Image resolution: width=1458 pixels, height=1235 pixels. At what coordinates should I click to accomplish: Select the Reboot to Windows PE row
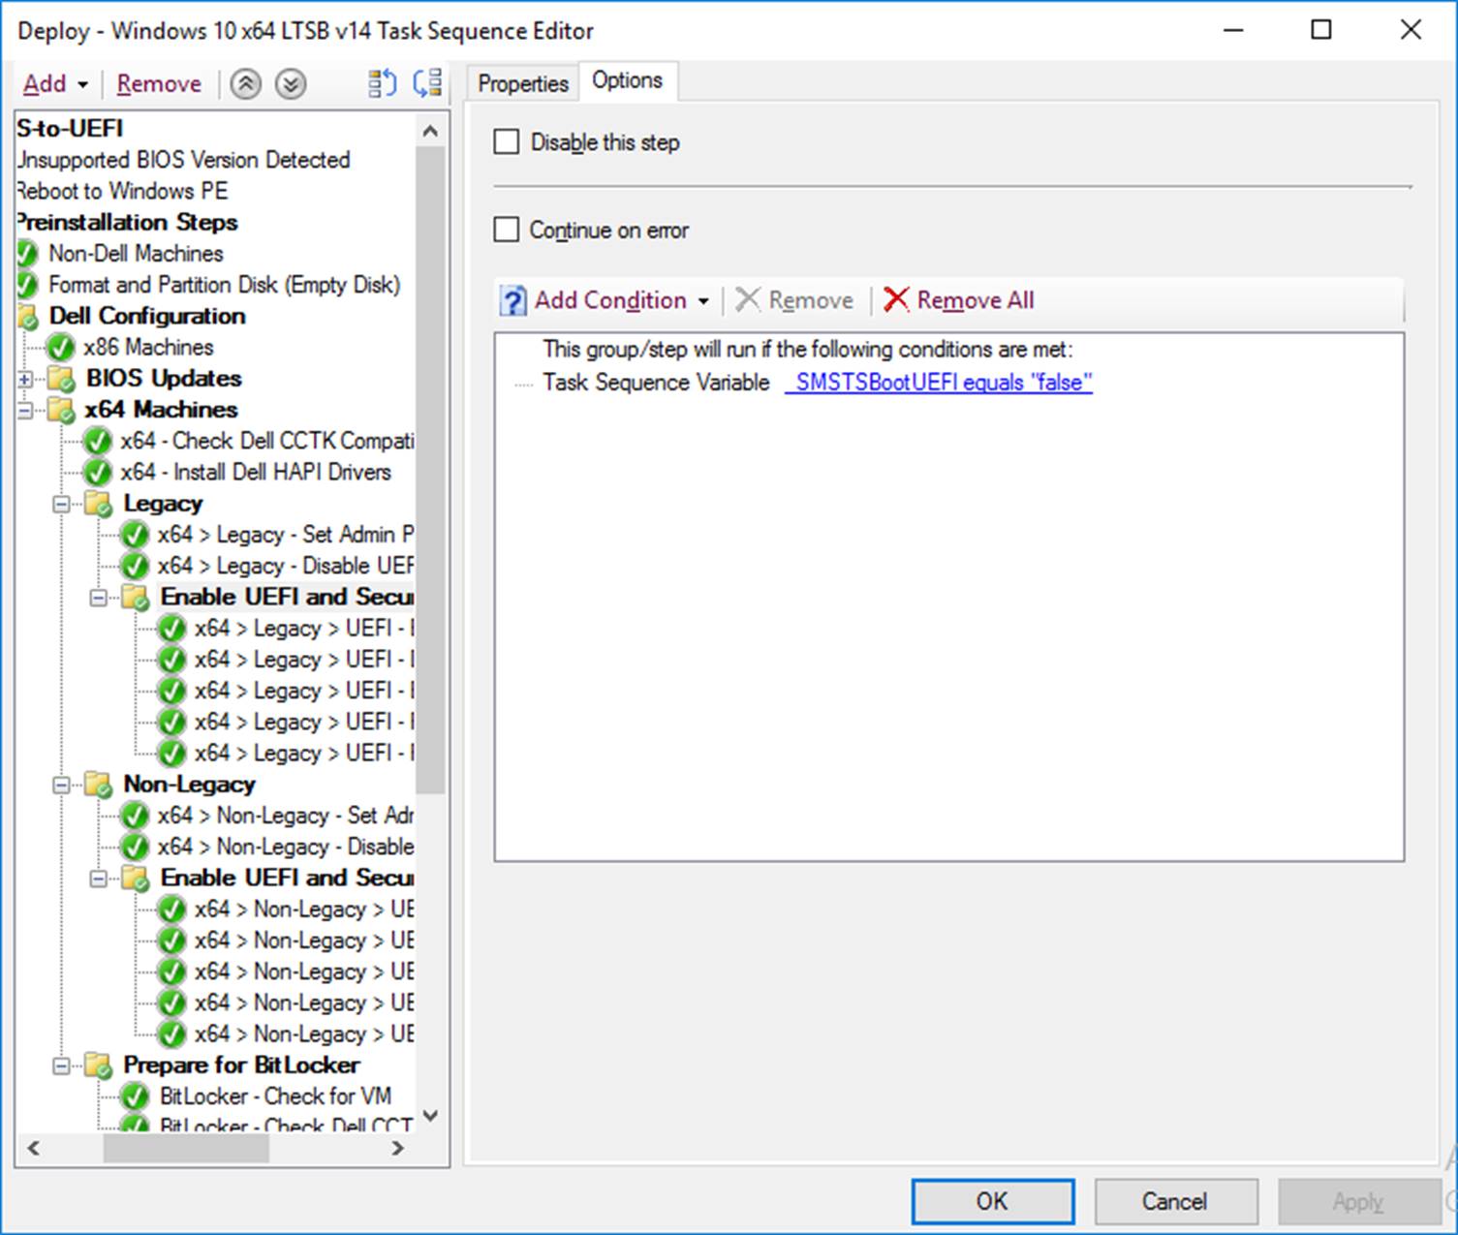coord(122,191)
